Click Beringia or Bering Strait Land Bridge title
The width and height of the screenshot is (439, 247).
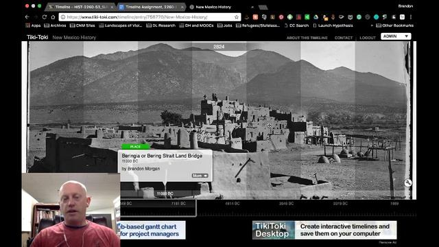click(x=162, y=156)
